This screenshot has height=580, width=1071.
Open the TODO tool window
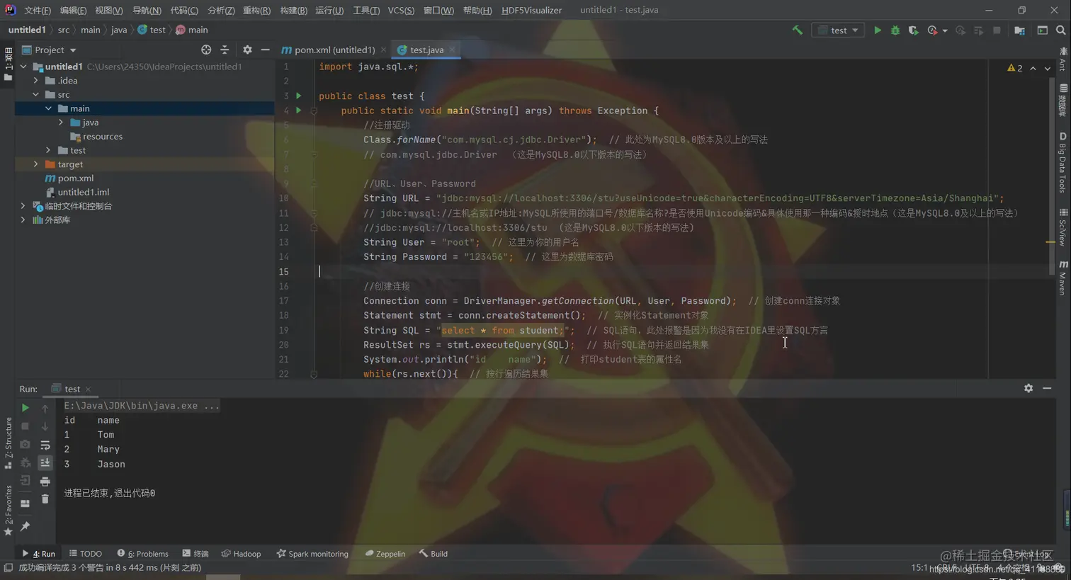pyautogui.click(x=85, y=554)
